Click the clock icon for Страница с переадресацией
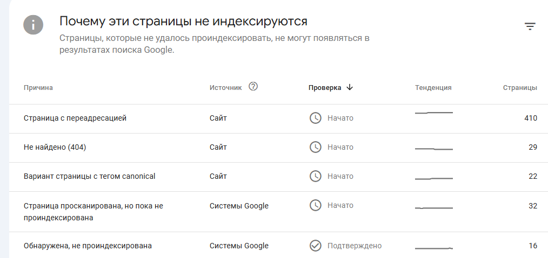This screenshot has height=258, width=548. coord(316,118)
